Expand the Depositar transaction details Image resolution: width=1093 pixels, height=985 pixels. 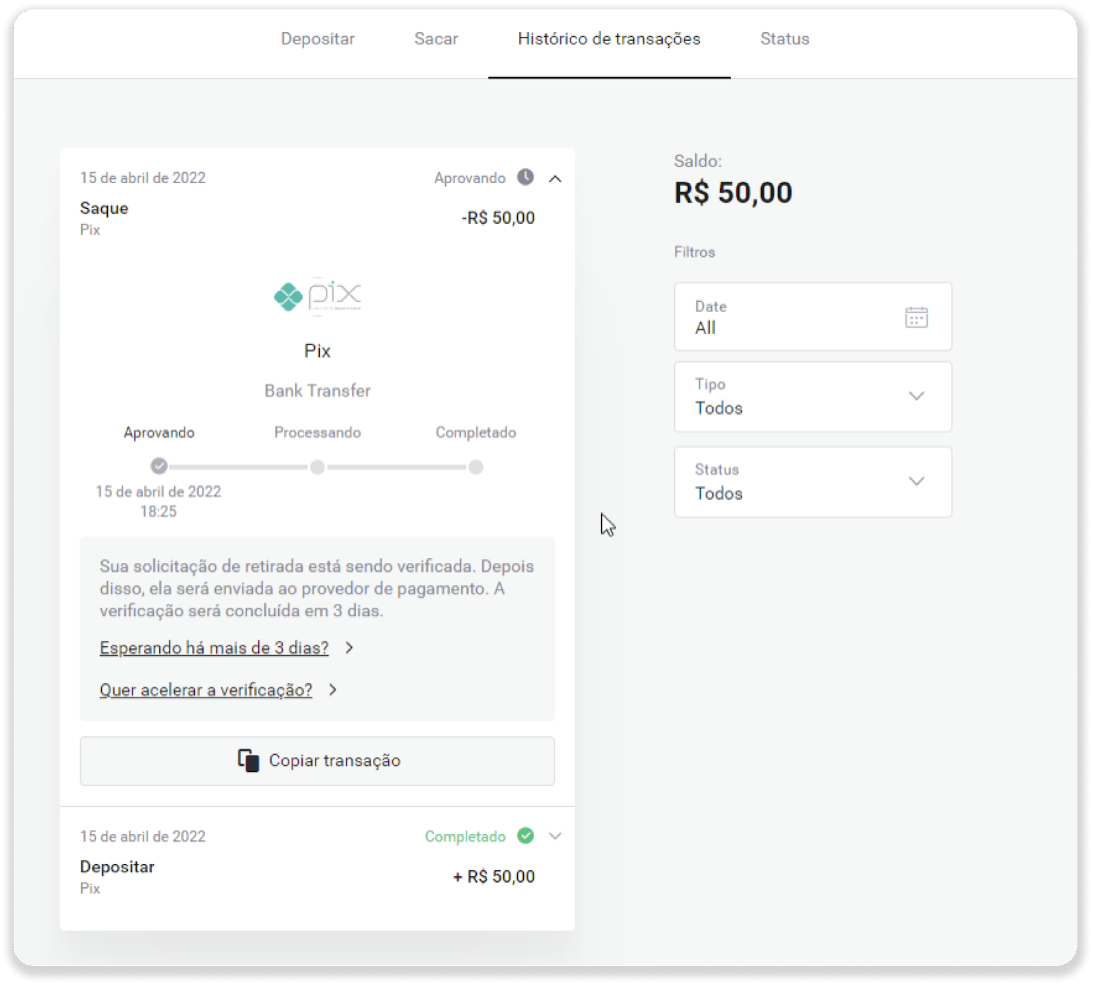555,836
